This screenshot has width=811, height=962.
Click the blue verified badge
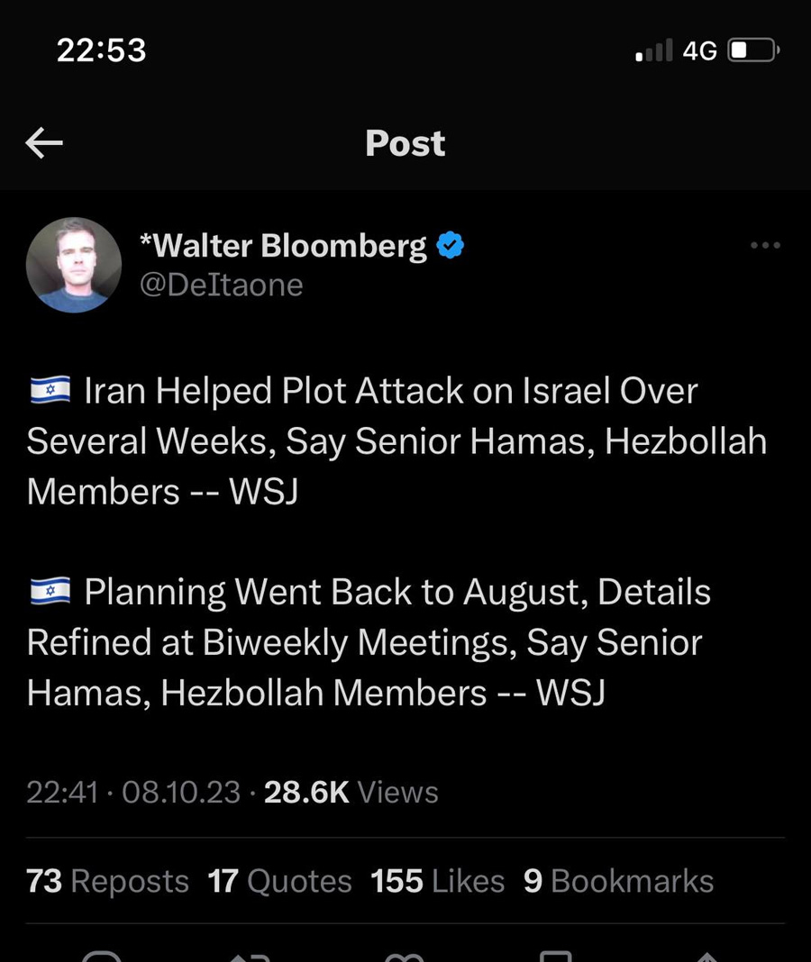pyautogui.click(x=450, y=245)
